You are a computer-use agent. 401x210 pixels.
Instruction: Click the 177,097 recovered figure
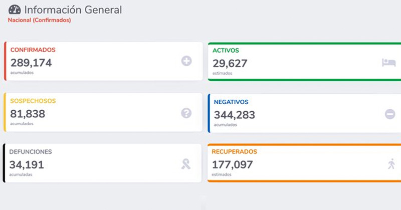tap(232, 164)
